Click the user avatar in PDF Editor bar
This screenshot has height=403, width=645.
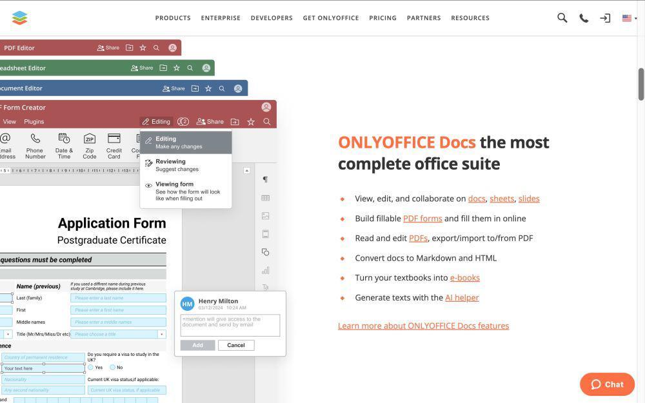[x=173, y=48]
